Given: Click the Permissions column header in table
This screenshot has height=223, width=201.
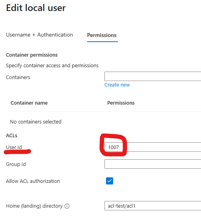Looking at the screenshot, I should click(121, 103).
